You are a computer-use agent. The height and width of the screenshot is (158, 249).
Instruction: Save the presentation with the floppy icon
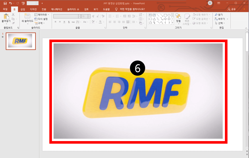click(5, 3)
